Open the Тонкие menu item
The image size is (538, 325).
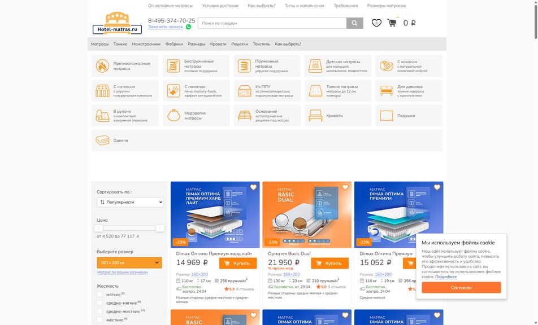tap(120, 44)
